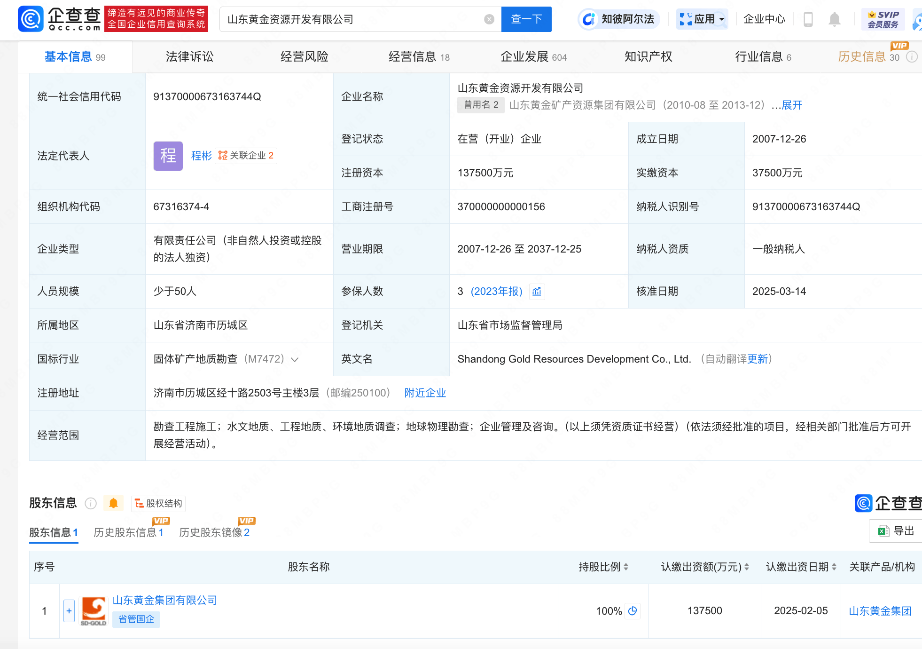Switch to the 知识产权 tab
922x649 pixels.
(x=649, y=57)
